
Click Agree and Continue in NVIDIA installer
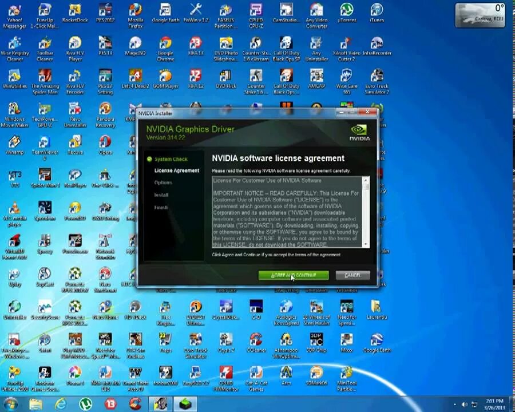click(294, 275)
